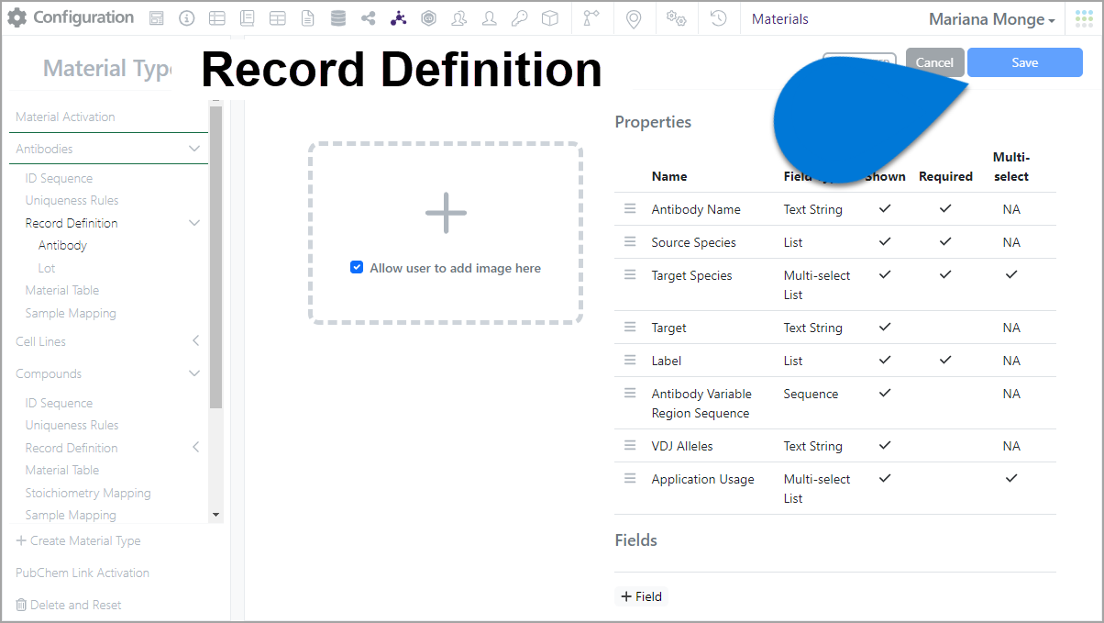Open the hexagon icon in toolbar

point(428,18)
